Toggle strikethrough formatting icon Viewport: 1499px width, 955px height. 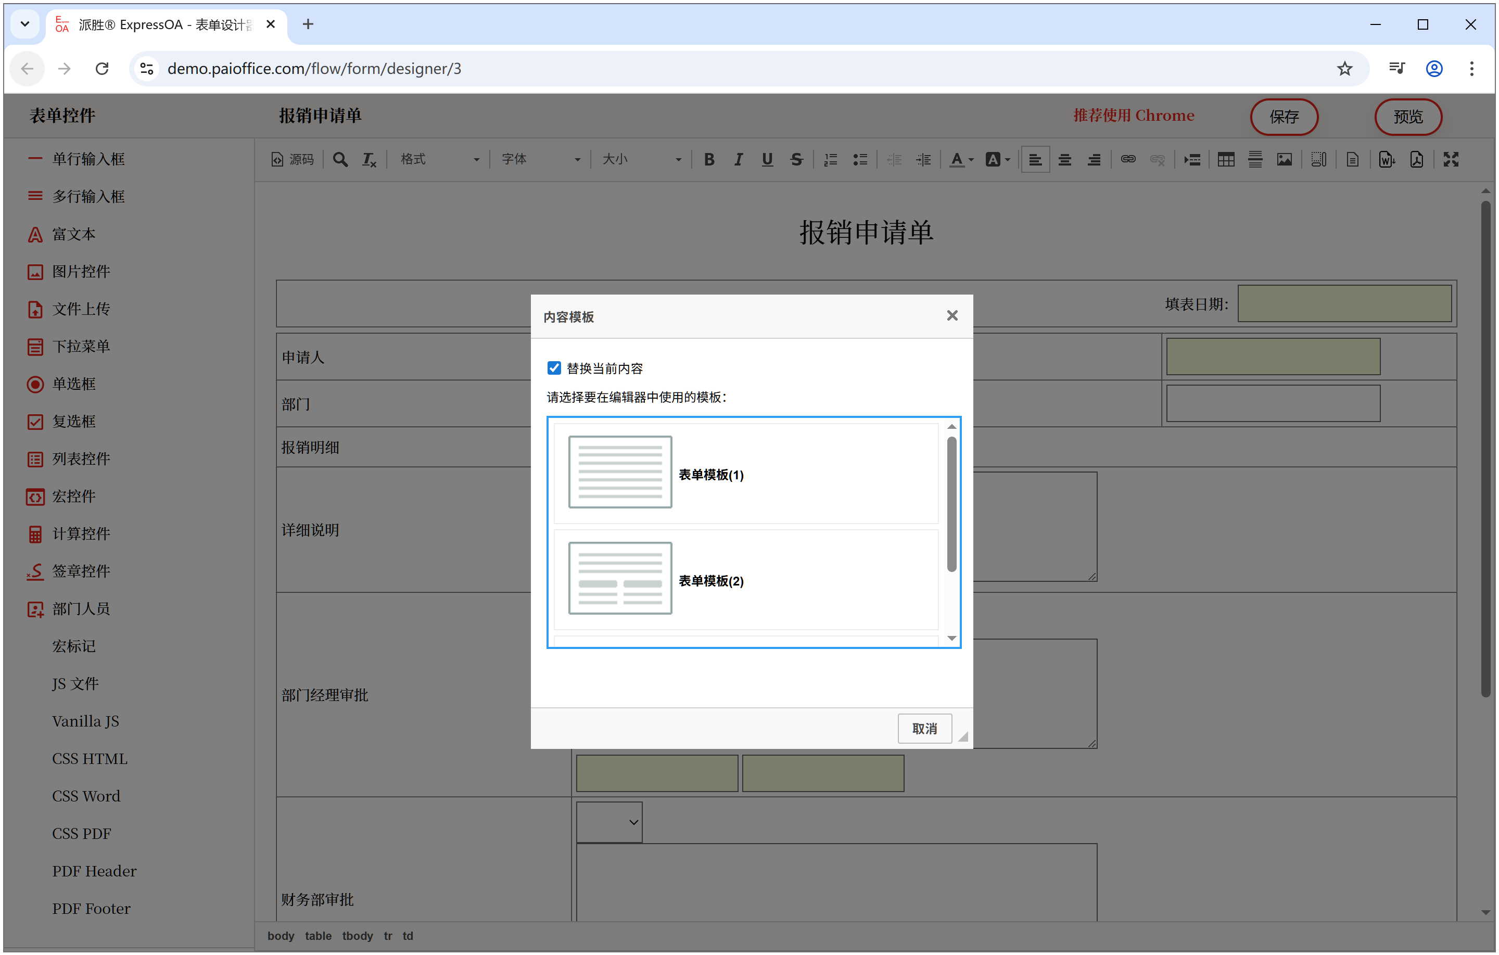pos(796,159)
